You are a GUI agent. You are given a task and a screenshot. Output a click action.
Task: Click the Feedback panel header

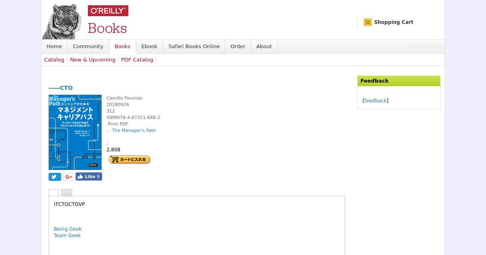399,81
